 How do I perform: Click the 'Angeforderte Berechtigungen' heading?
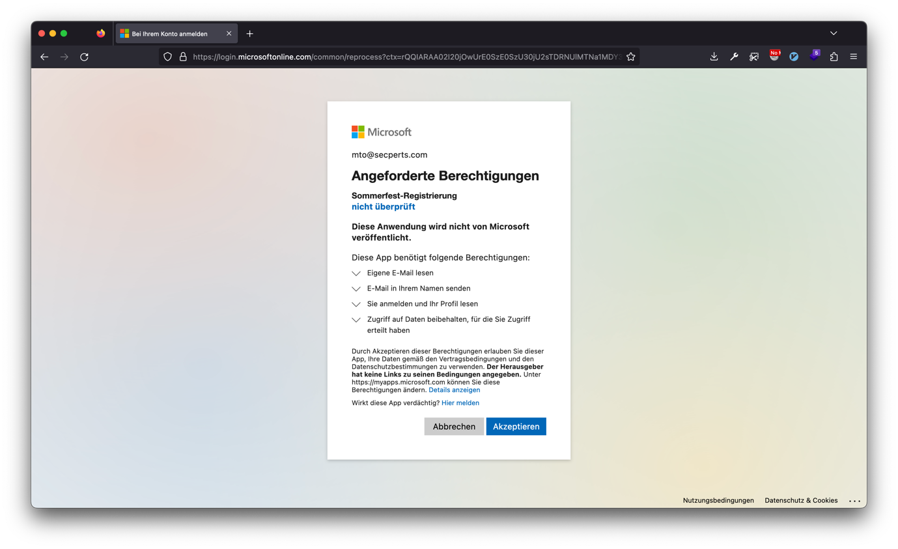pyautogui.click(x=445, y=176)
